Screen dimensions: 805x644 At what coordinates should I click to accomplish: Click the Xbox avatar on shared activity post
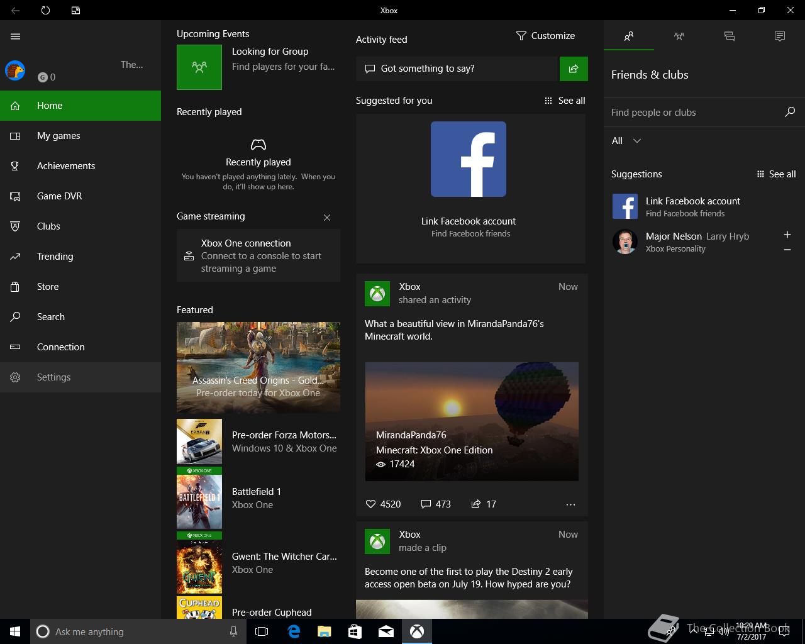[377, 294]
